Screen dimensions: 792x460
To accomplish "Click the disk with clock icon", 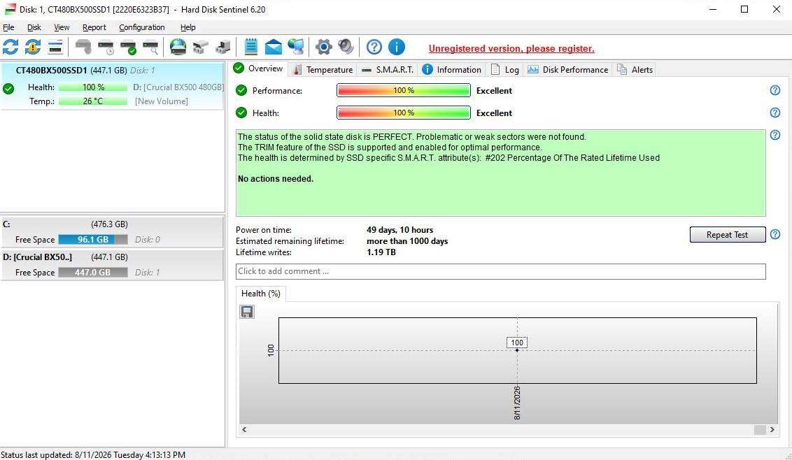I will tap(106, 47).
